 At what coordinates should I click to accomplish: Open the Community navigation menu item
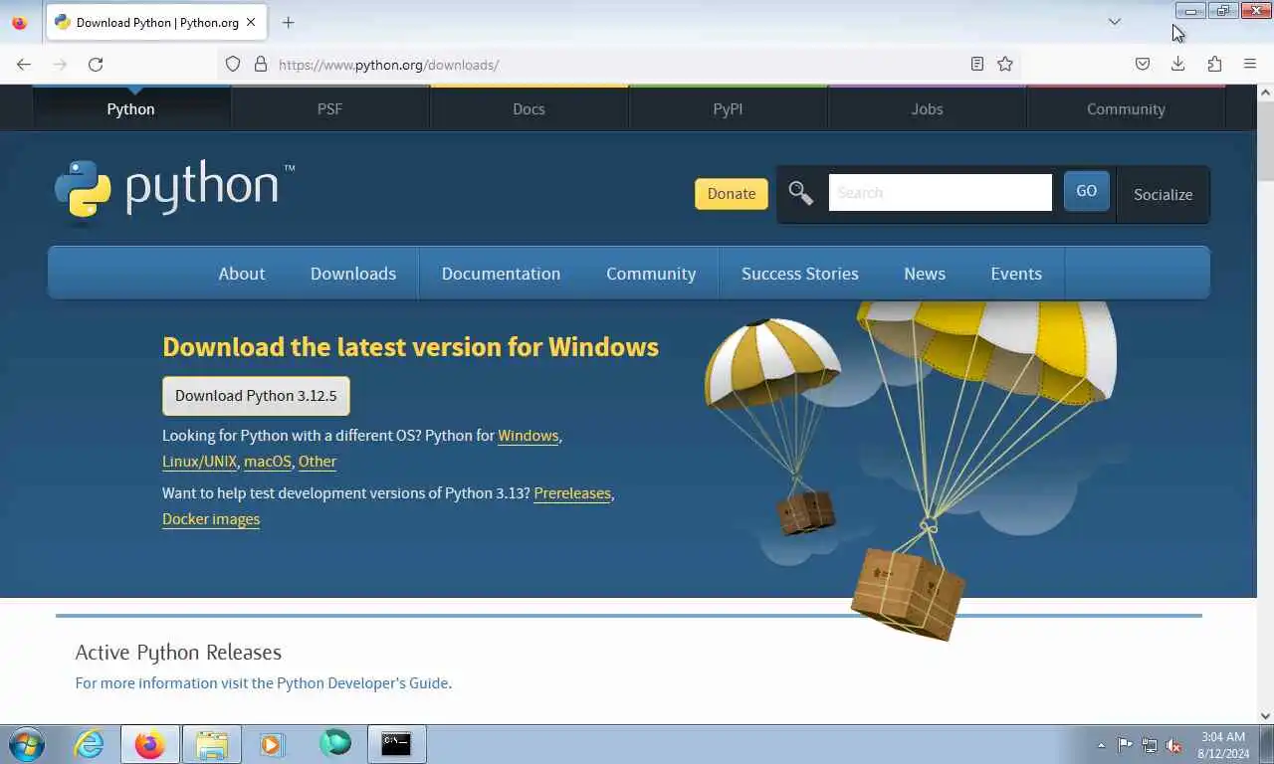tap(651, 274)
